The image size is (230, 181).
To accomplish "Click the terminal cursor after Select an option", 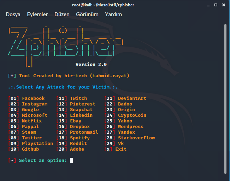I will 71,160.
